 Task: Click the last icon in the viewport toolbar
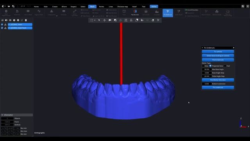pos(158,20)
